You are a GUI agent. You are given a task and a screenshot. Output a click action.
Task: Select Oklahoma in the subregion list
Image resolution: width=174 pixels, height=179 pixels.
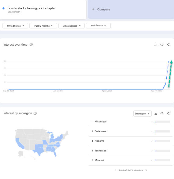(x=131, y=132)
